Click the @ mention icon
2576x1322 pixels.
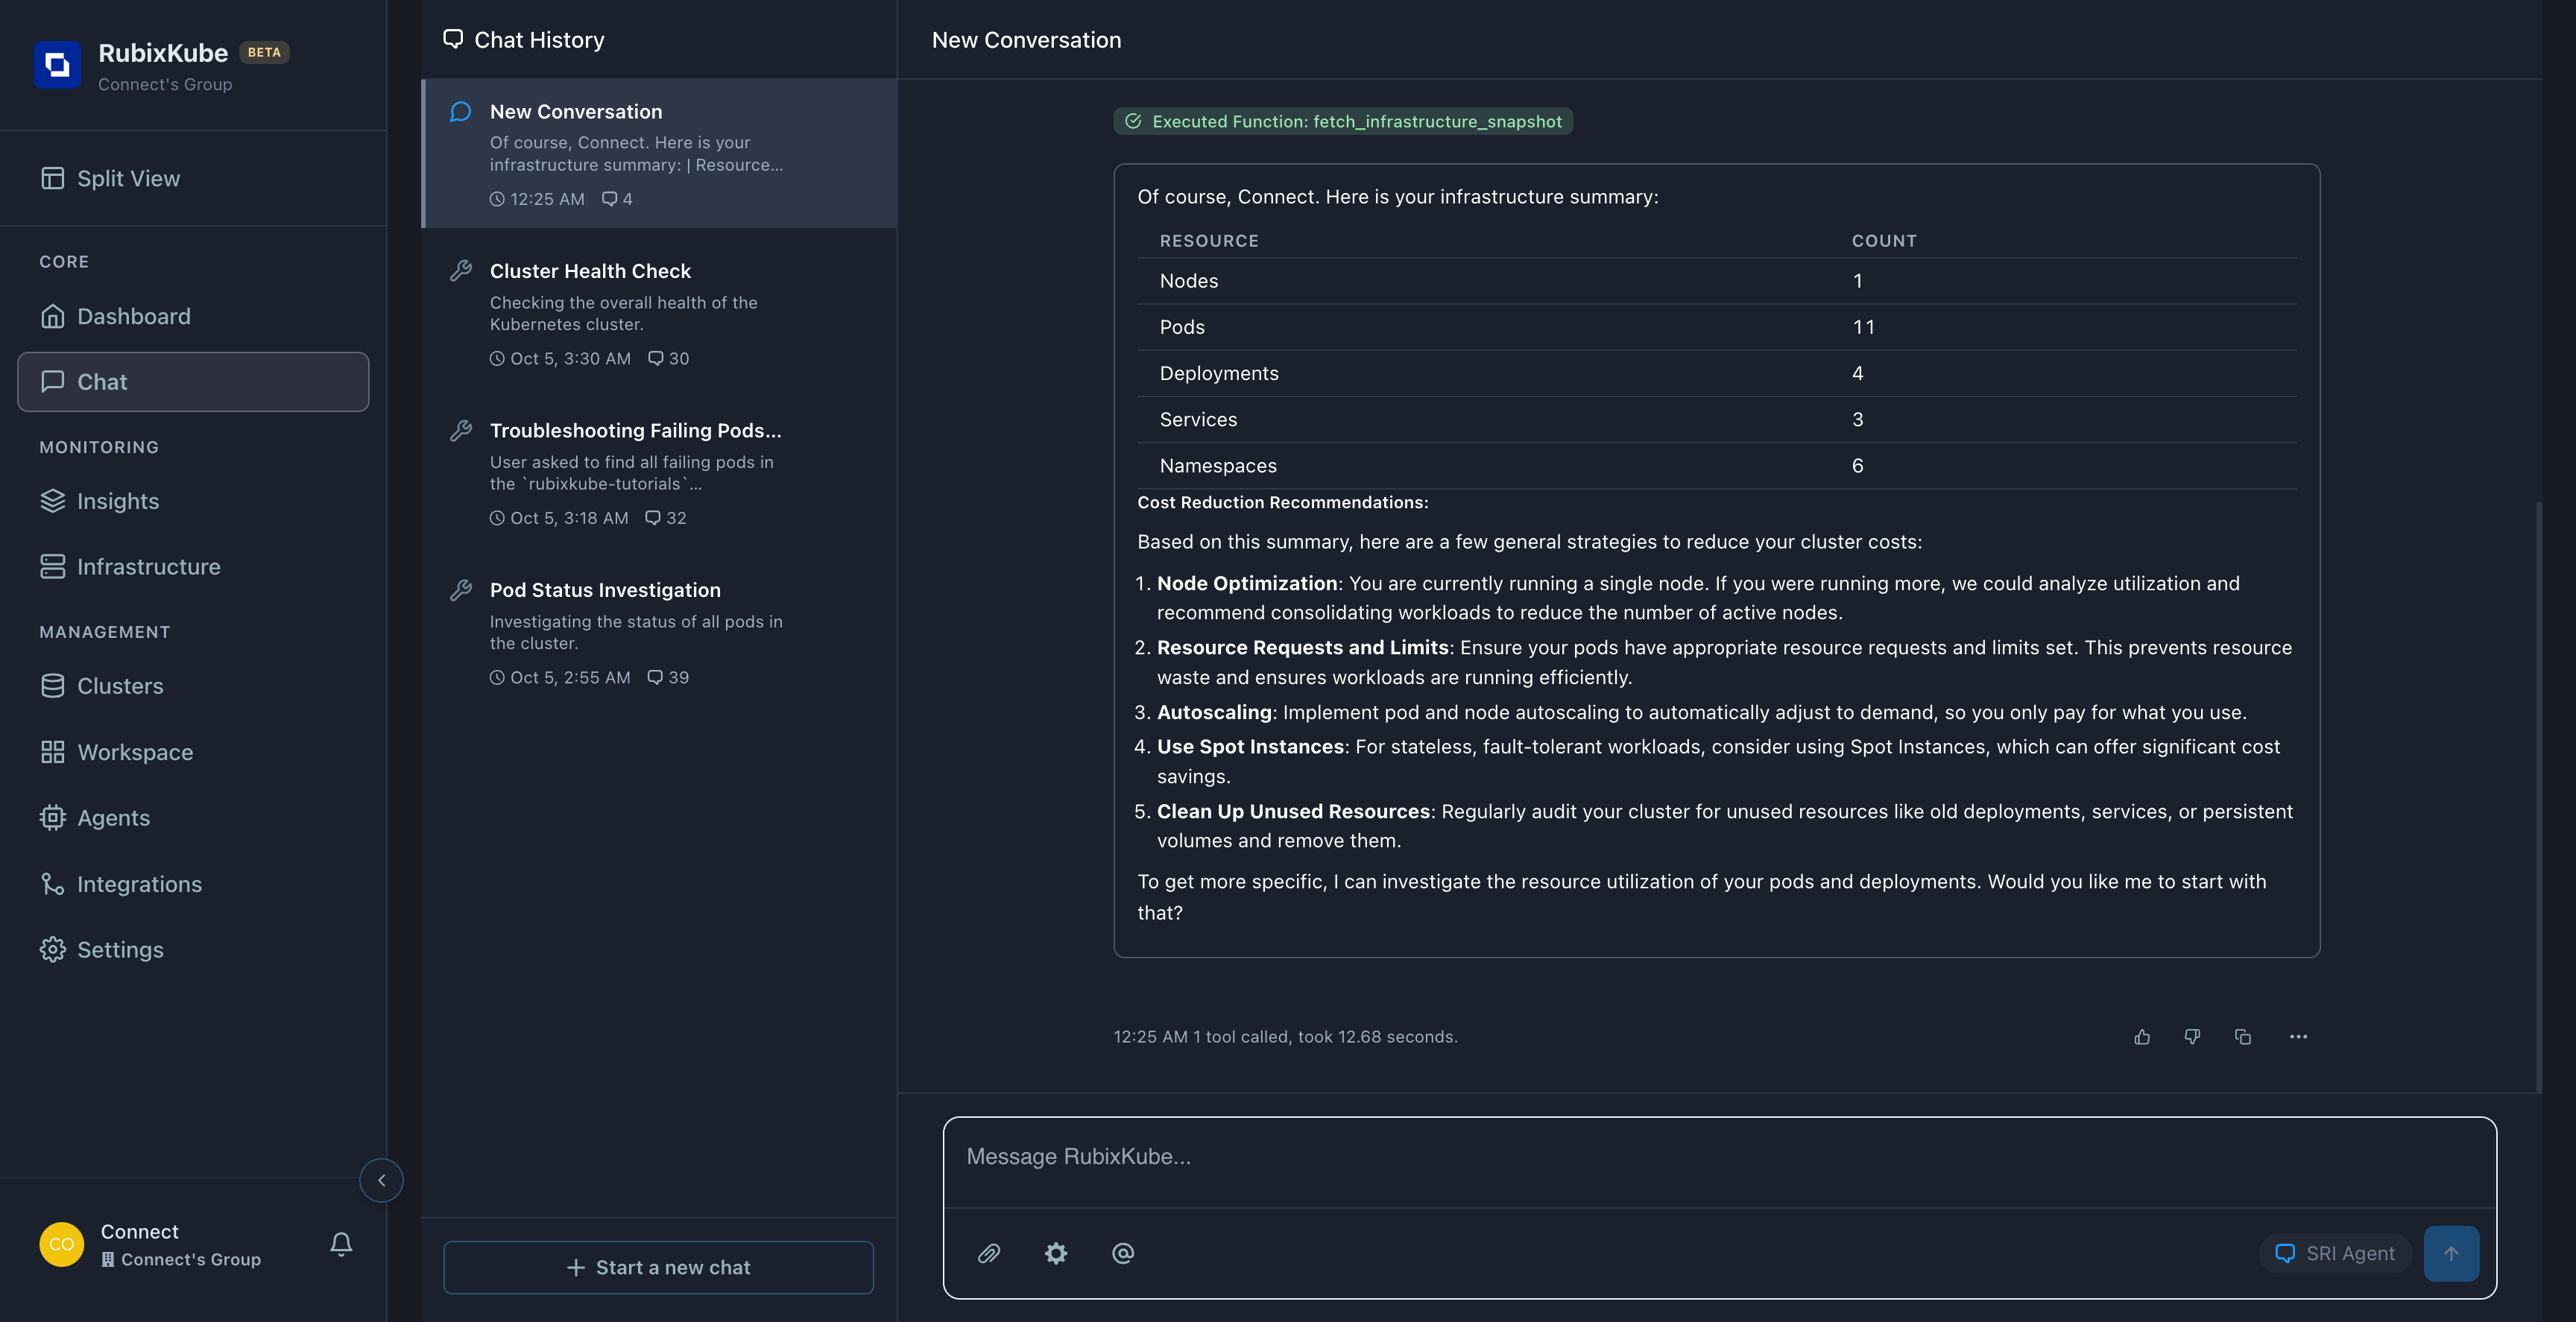point(1123,1253)
